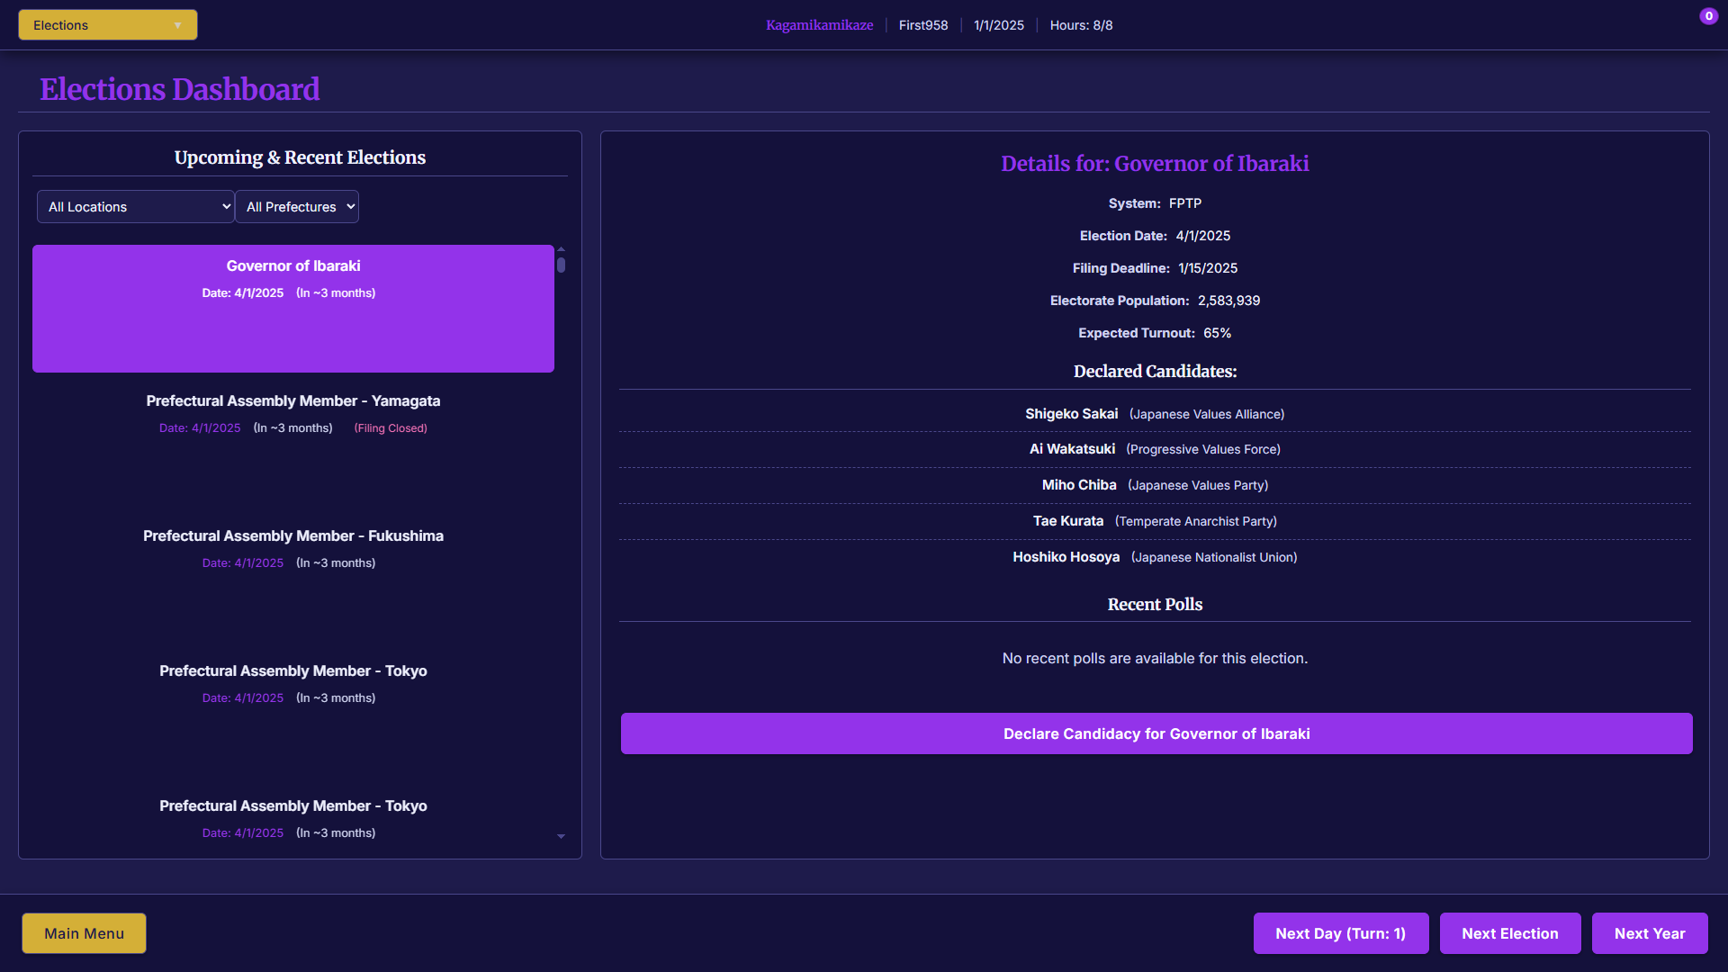The width and height of the screenshot is (1728, 972).
Task: Click the elections list scrollbar thumb
Action: pos(561,265)
